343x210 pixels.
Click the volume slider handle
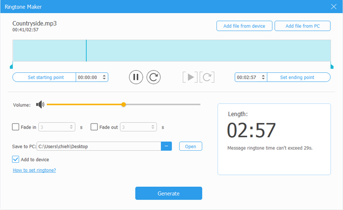tap(124, 104)
